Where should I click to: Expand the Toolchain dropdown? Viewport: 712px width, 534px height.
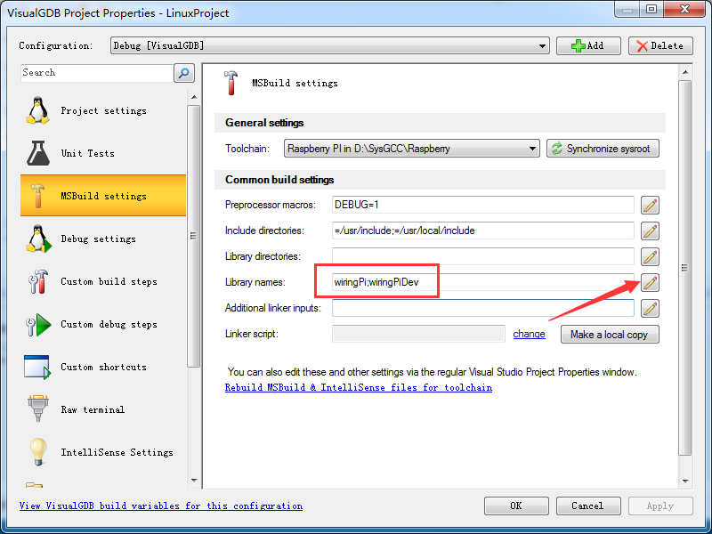[532, 149]
